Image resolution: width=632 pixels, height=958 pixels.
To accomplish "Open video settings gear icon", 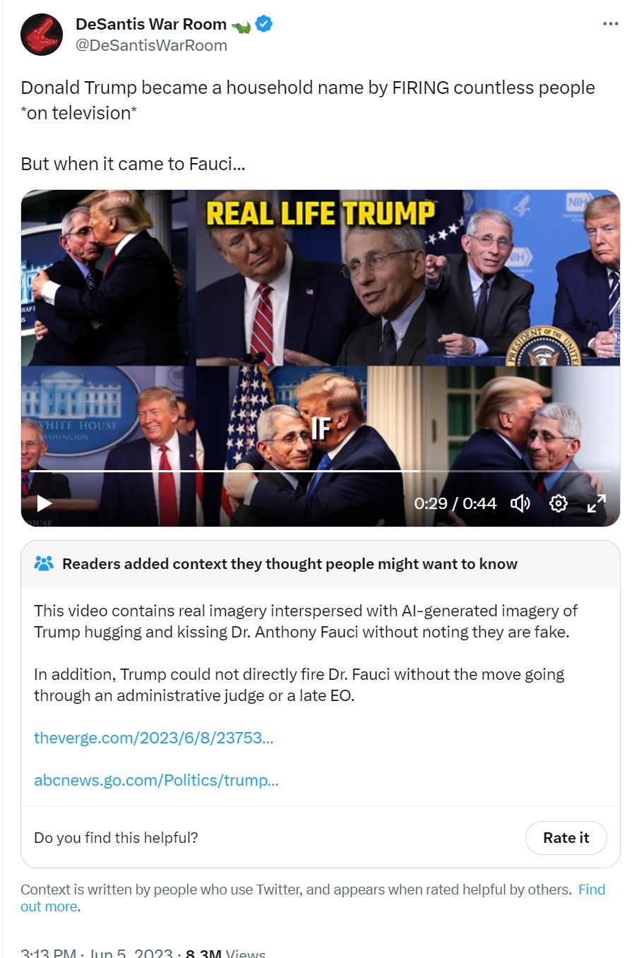I will tap(559, 503).
